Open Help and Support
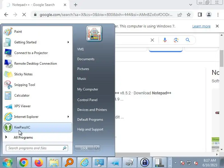The image size is (224, 168). (90, 129)
